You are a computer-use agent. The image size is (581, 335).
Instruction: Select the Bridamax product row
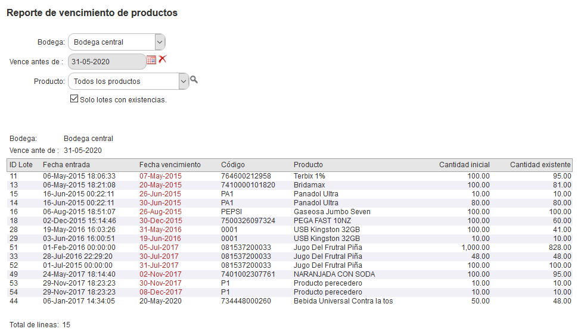click(x=309, y=185)
